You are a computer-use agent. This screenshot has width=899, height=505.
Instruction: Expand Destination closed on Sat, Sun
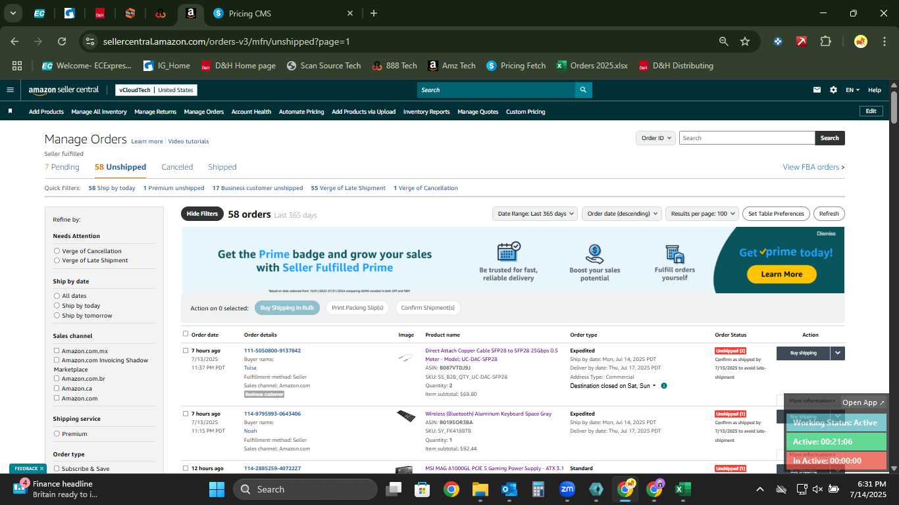click(x=613, y=386)
